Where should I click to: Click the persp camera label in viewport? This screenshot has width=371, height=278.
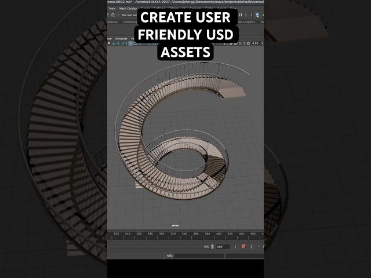pos(175,225)
